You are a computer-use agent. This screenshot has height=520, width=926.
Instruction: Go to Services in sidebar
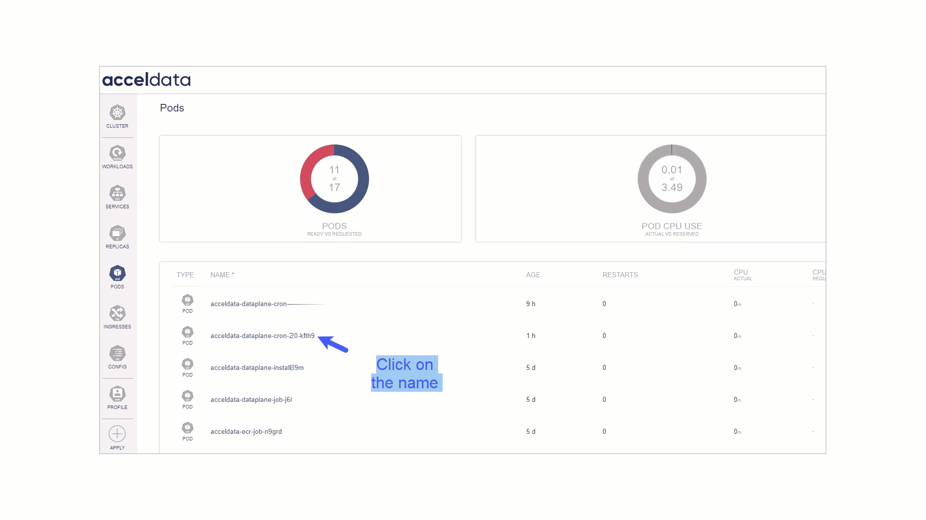(x=117, y=193)
